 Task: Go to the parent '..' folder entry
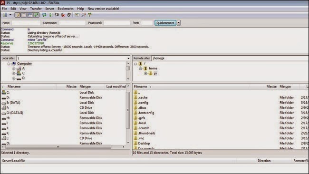click(221, 92)
